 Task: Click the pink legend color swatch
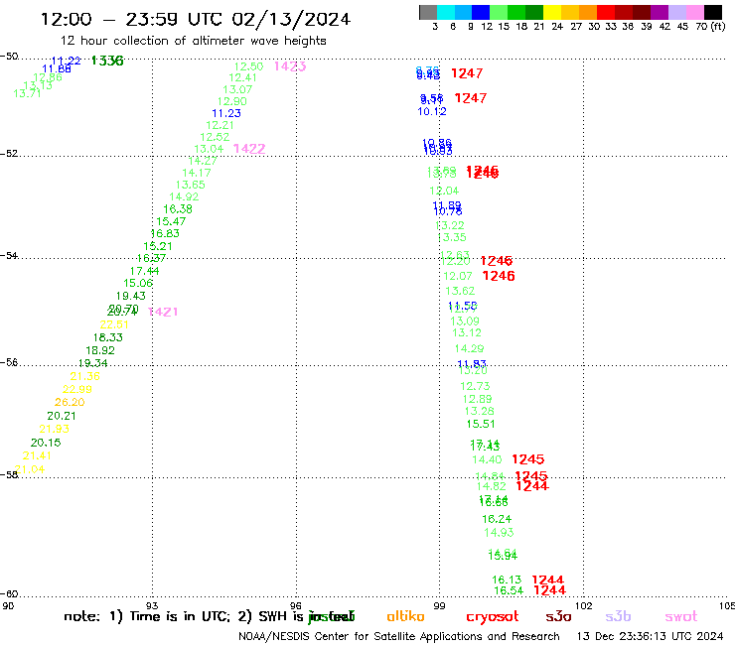pos(695,12)
